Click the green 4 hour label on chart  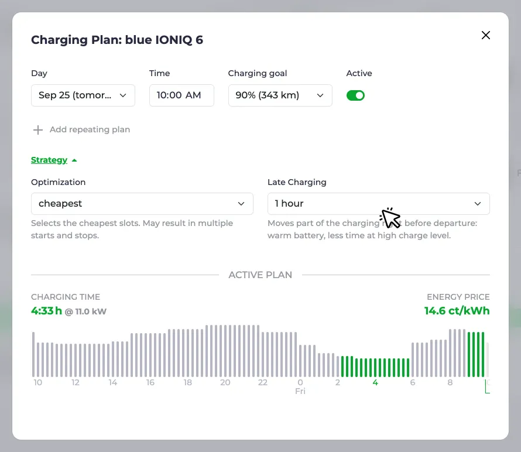[375, 382]
